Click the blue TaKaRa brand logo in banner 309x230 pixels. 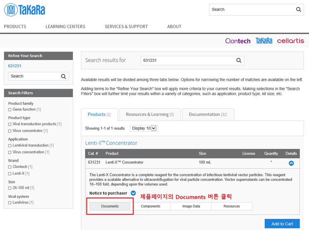pyautogui.click(x=264, y=41)
